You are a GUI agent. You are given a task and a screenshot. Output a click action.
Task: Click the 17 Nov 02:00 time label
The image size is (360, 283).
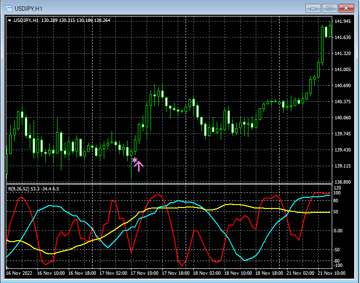point(113,273)
